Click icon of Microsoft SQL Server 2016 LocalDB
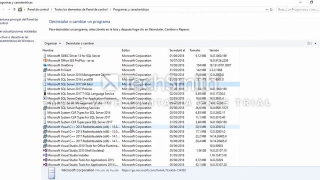This screenshot has width=320, height=180. click(x=44, y=79)
